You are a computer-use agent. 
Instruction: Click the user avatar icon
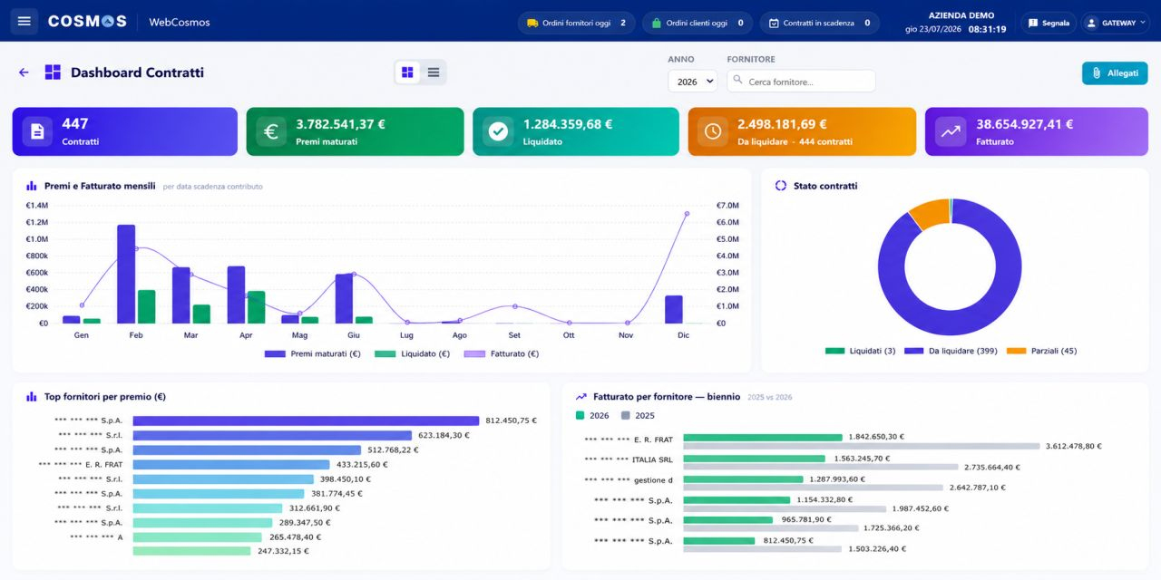click(1092, 23)
